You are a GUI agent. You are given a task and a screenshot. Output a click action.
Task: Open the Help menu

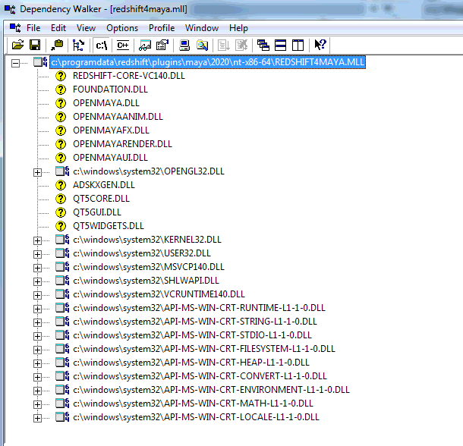[x=238, y=28]
